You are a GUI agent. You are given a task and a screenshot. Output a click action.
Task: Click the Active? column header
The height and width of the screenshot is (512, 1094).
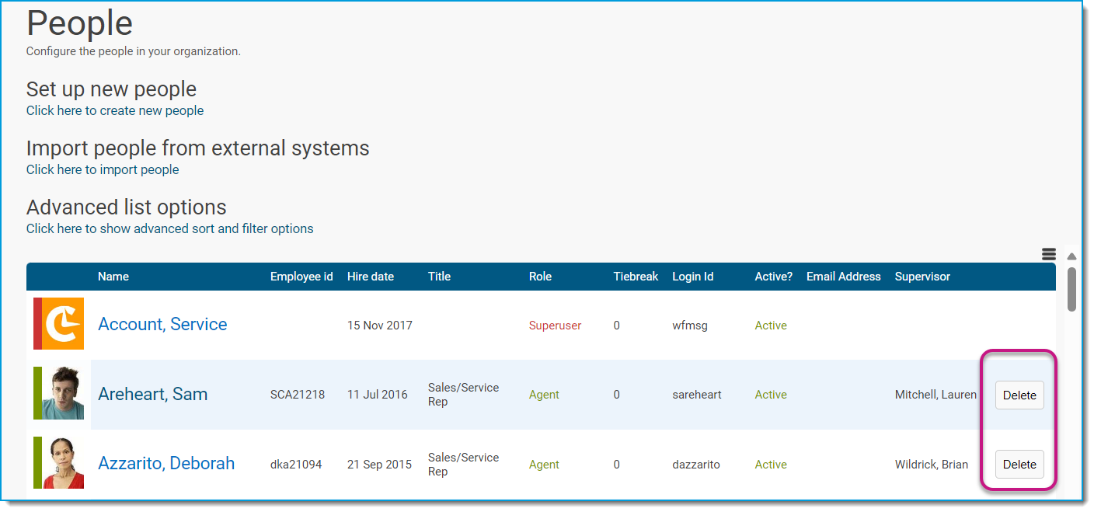[x=774, y=277]
